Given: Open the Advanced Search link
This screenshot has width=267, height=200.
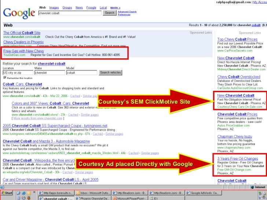Looking at the screenshot, I should tap(127, 12).
